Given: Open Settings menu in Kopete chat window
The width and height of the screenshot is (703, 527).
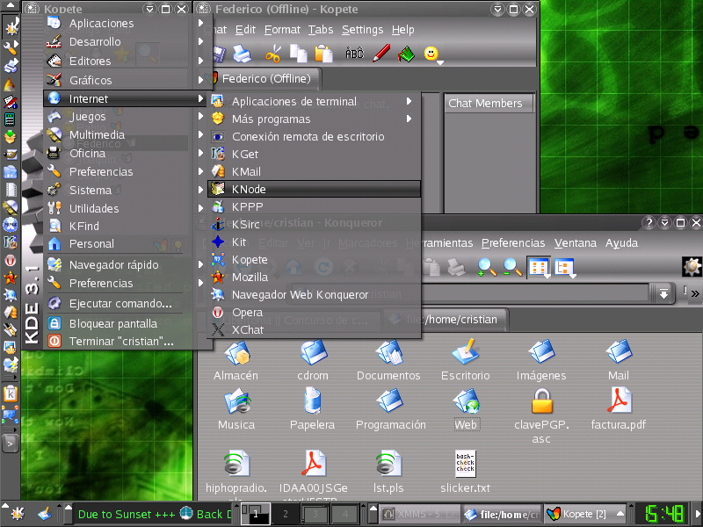Looking at the screenshot, I should [362, 30].
